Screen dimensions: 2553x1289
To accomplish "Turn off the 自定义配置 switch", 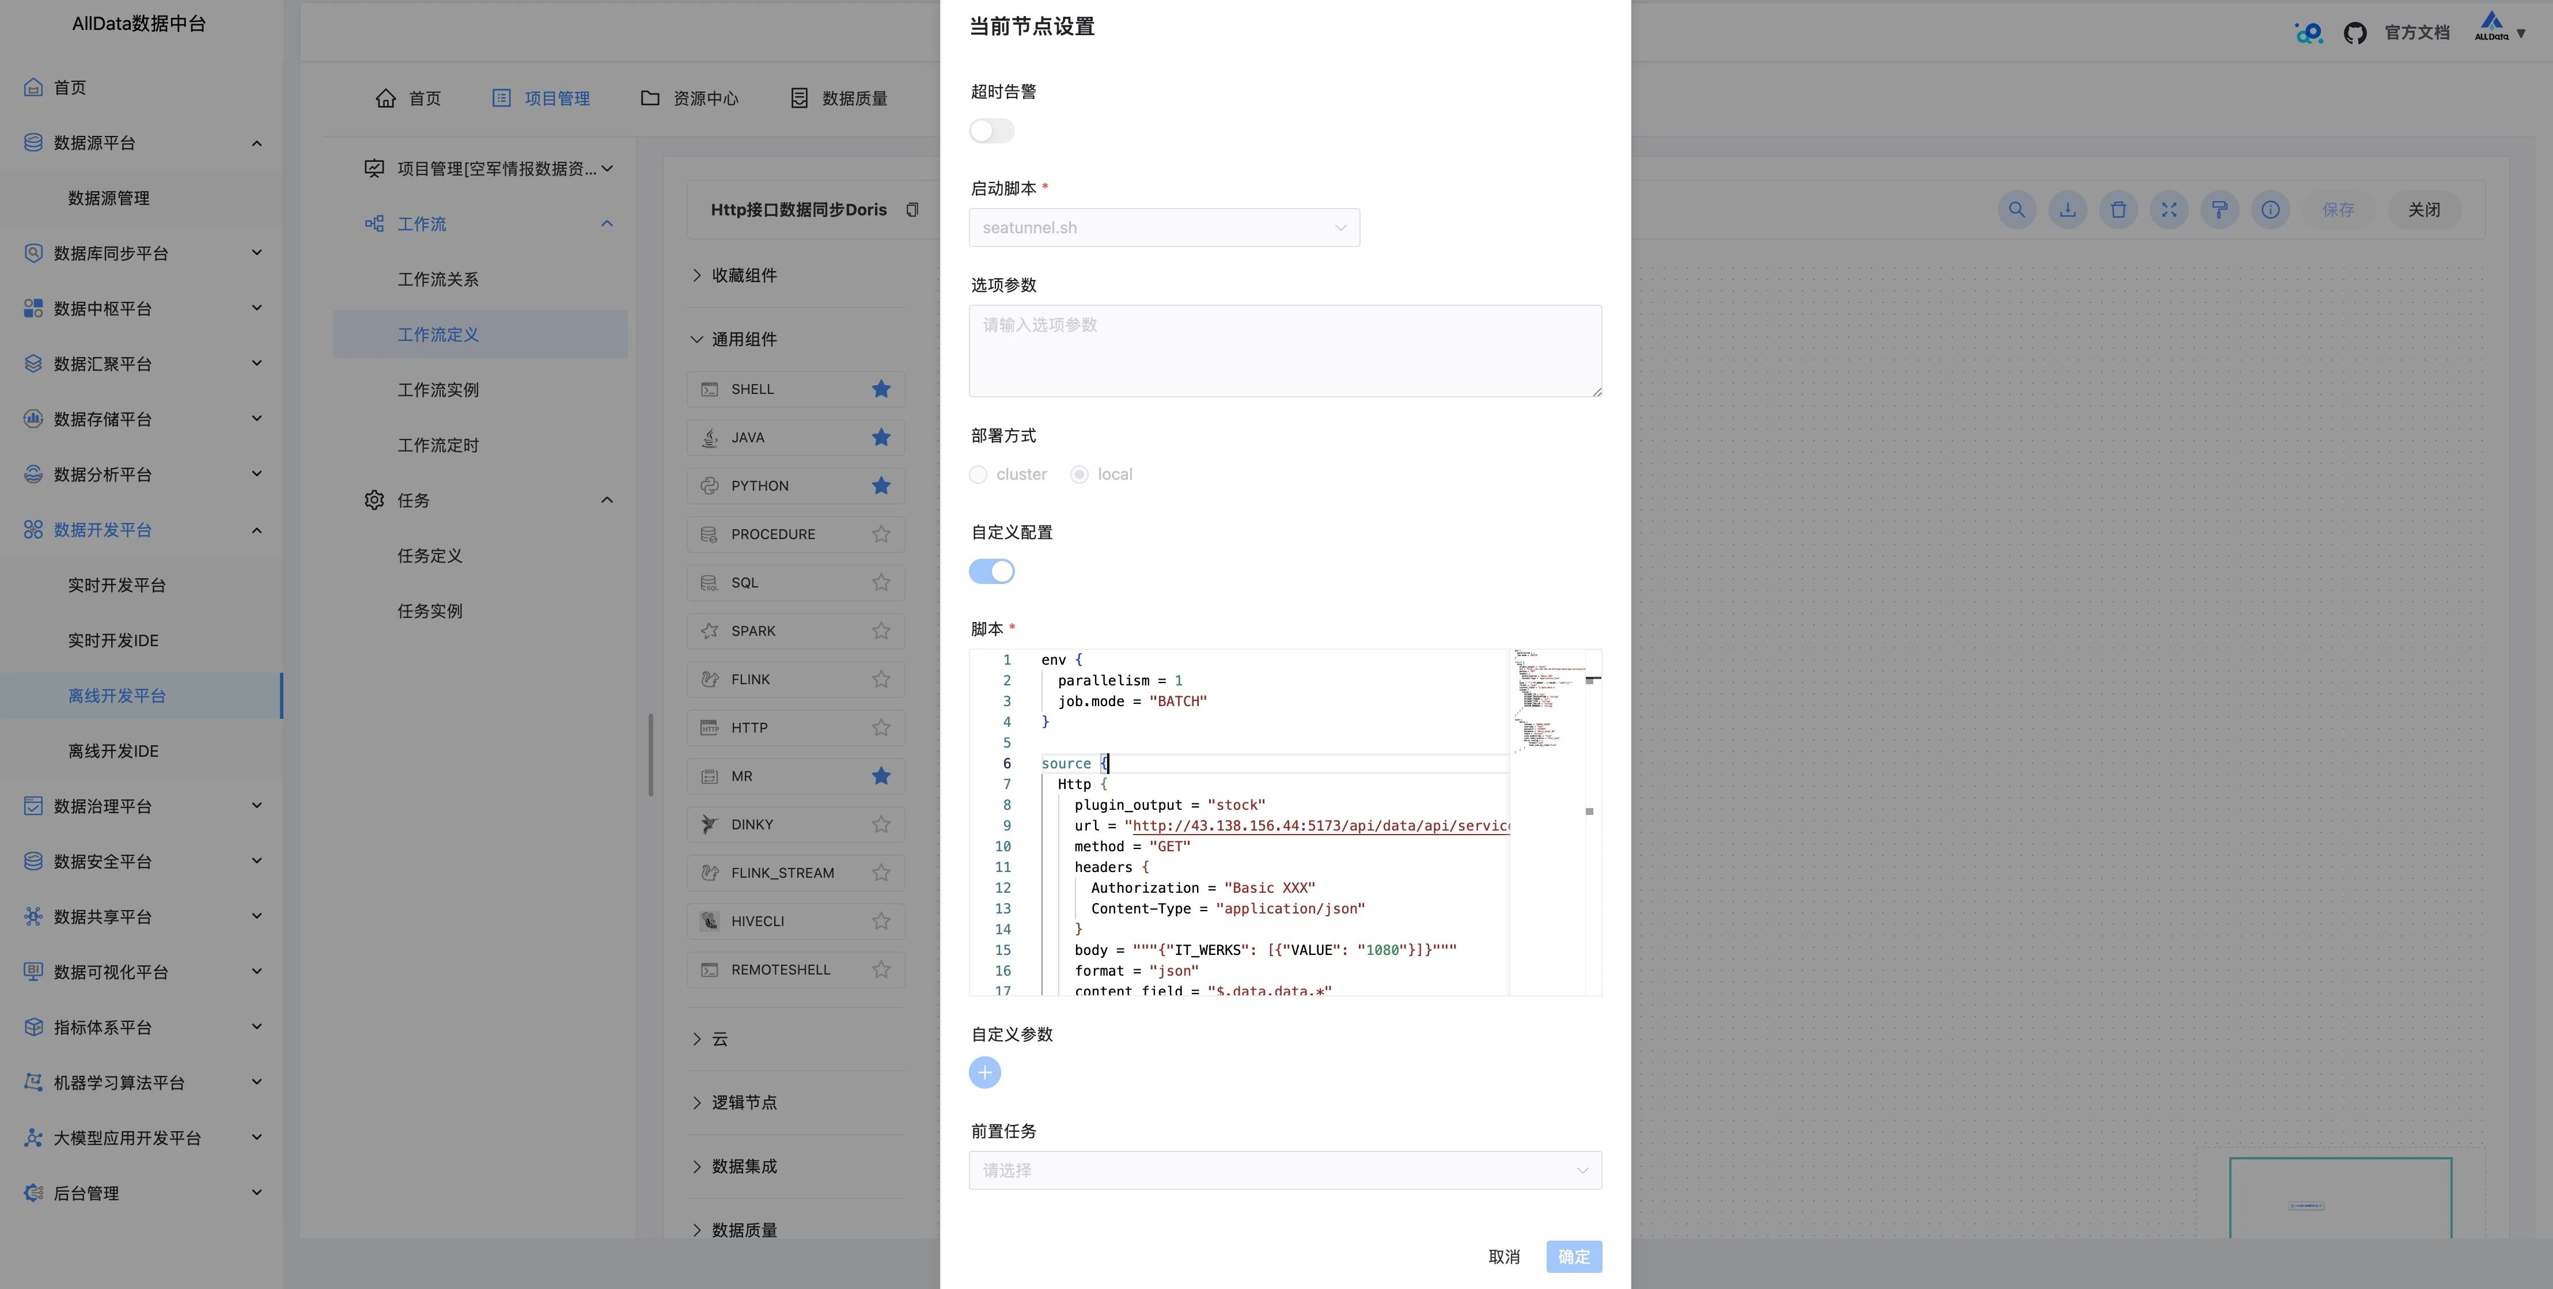I will pos(991,572).
